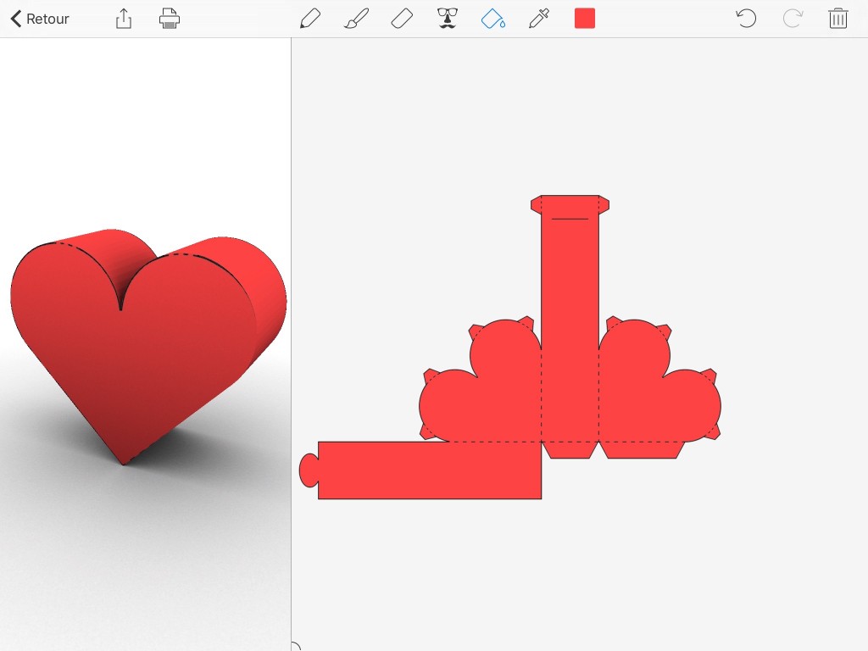This screenshot has width=868, height=651.
Task: Go back using the Retour button
Action: 40,19
